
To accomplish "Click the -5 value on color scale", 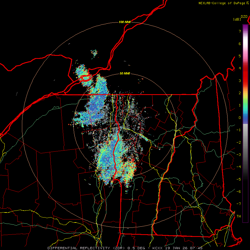I will [x=239, y=179].
